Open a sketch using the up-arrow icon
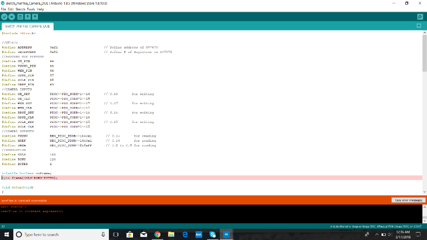 [28, 17]
